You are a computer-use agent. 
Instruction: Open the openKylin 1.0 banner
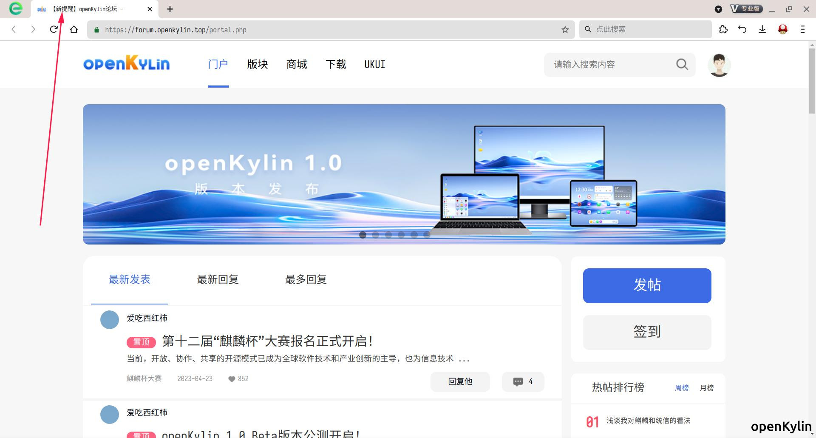tap(404, 174)
